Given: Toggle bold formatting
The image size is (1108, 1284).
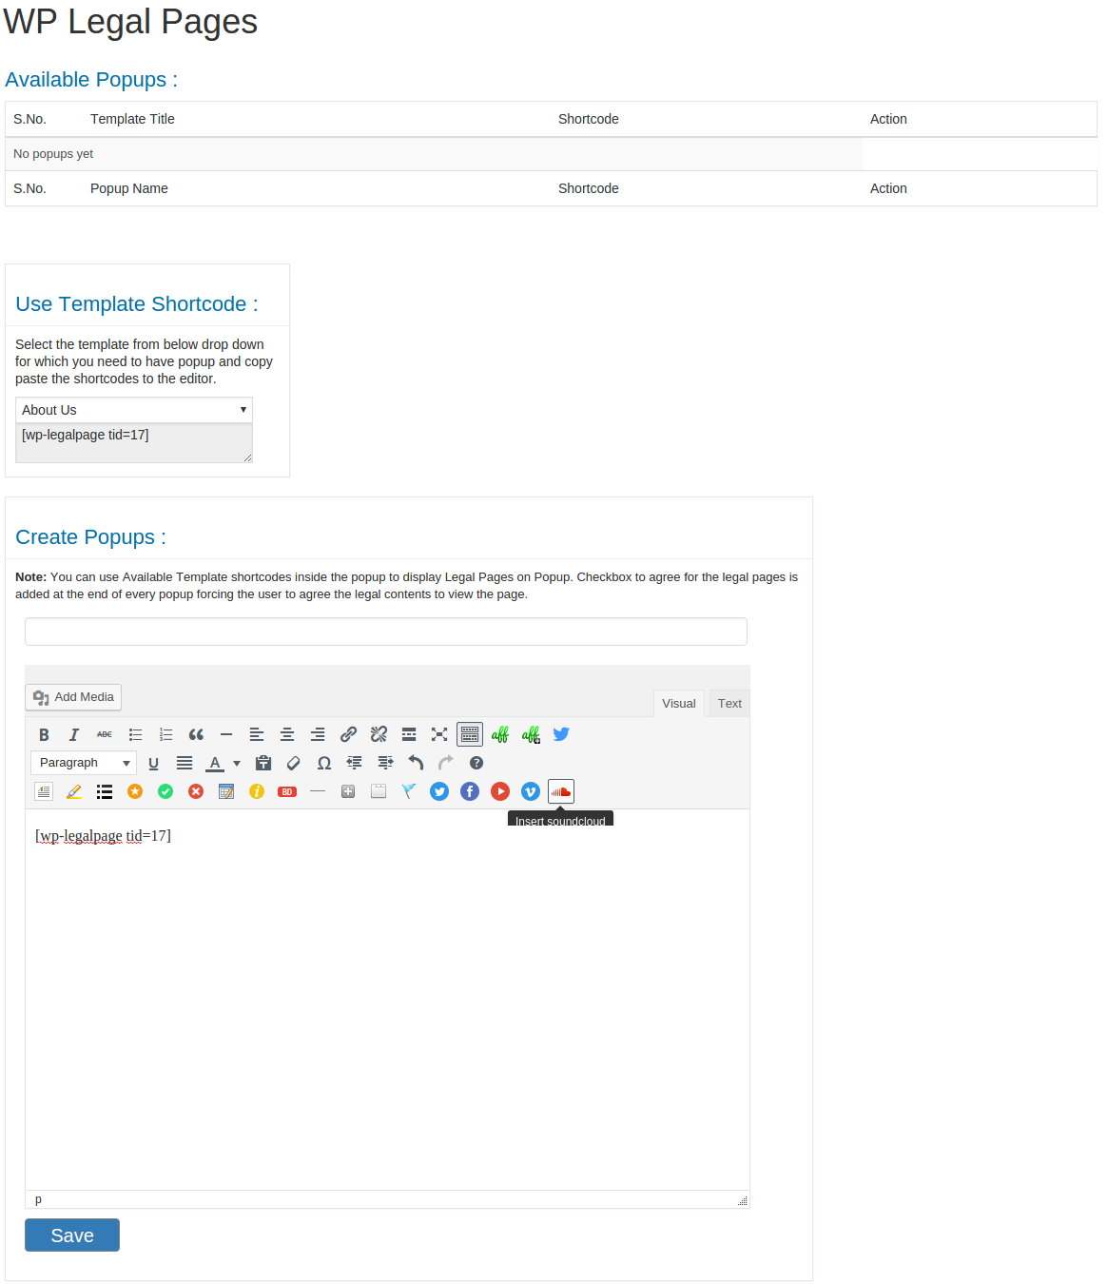Looking at the screenshot, I should point(44,734).
